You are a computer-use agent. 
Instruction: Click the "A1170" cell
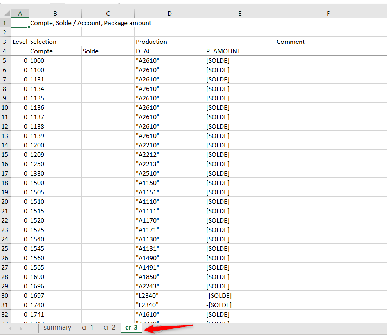[x=169, y=220]
